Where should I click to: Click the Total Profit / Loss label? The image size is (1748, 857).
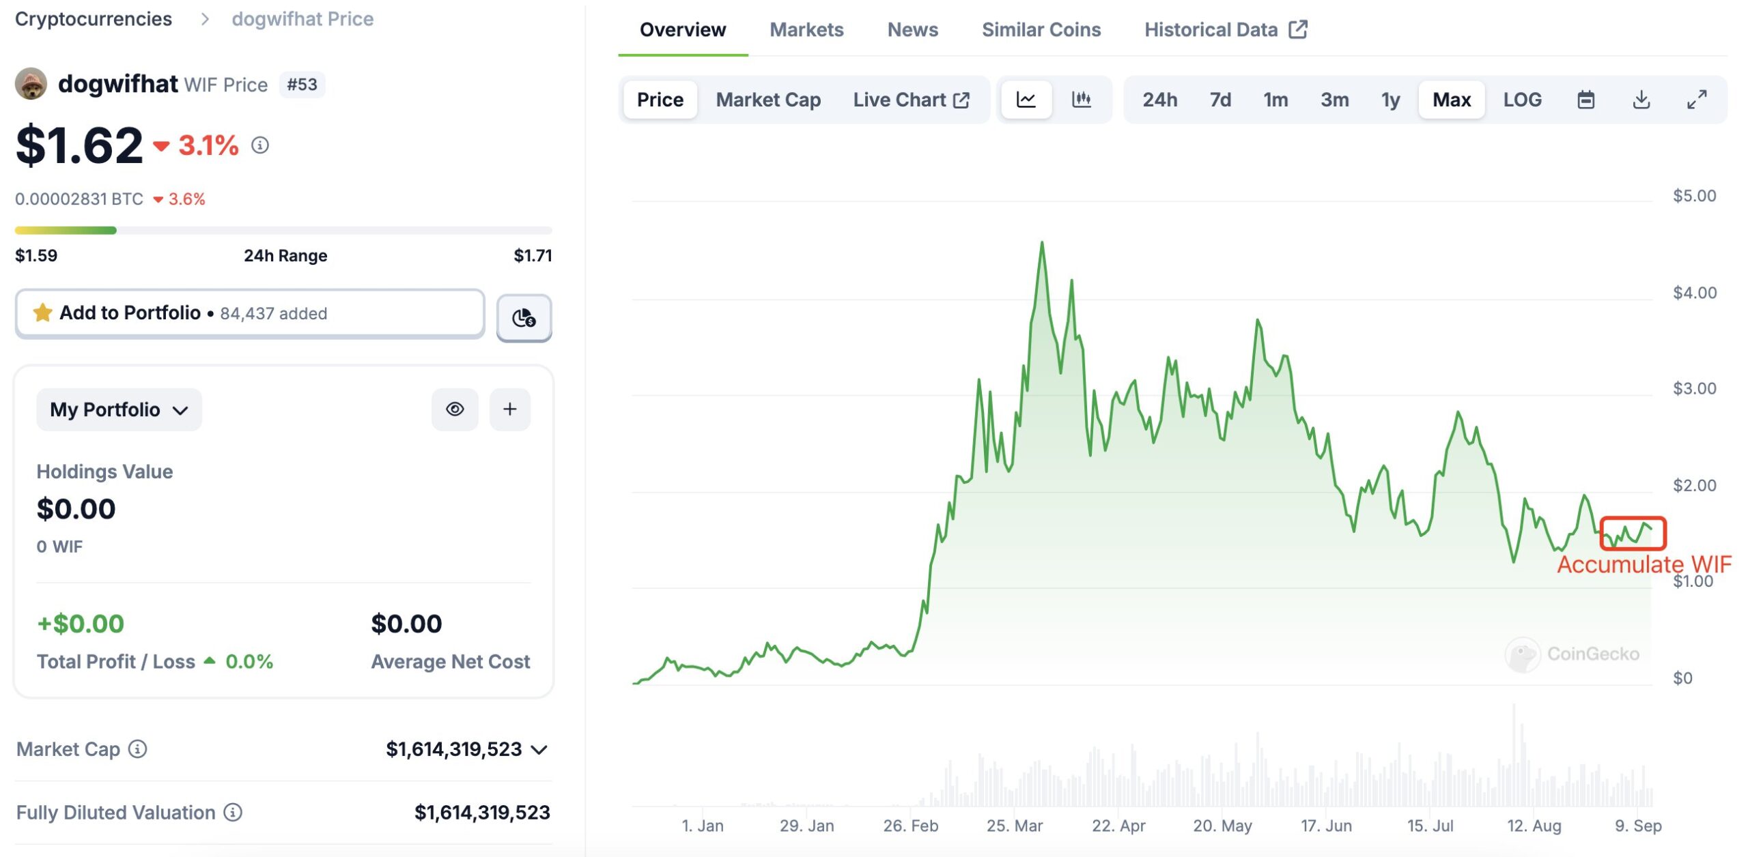tap(116, 661)
